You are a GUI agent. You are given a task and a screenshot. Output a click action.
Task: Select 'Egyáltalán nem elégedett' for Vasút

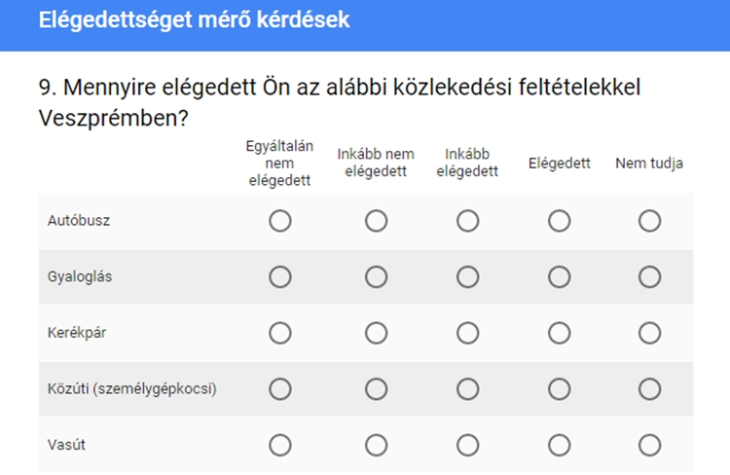point(280,446)
